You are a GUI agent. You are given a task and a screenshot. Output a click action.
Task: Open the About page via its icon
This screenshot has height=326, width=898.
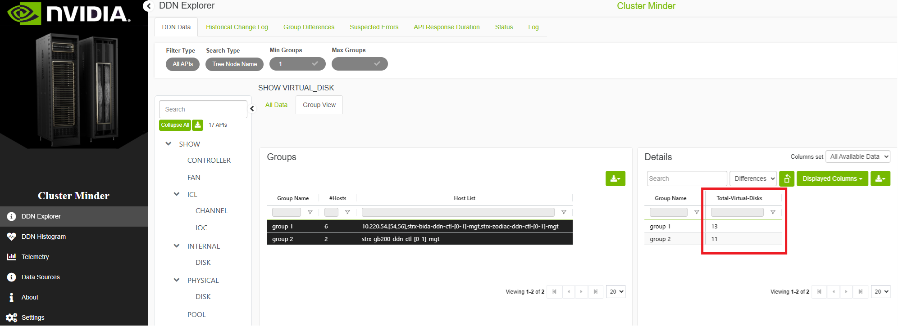(12, 297)
